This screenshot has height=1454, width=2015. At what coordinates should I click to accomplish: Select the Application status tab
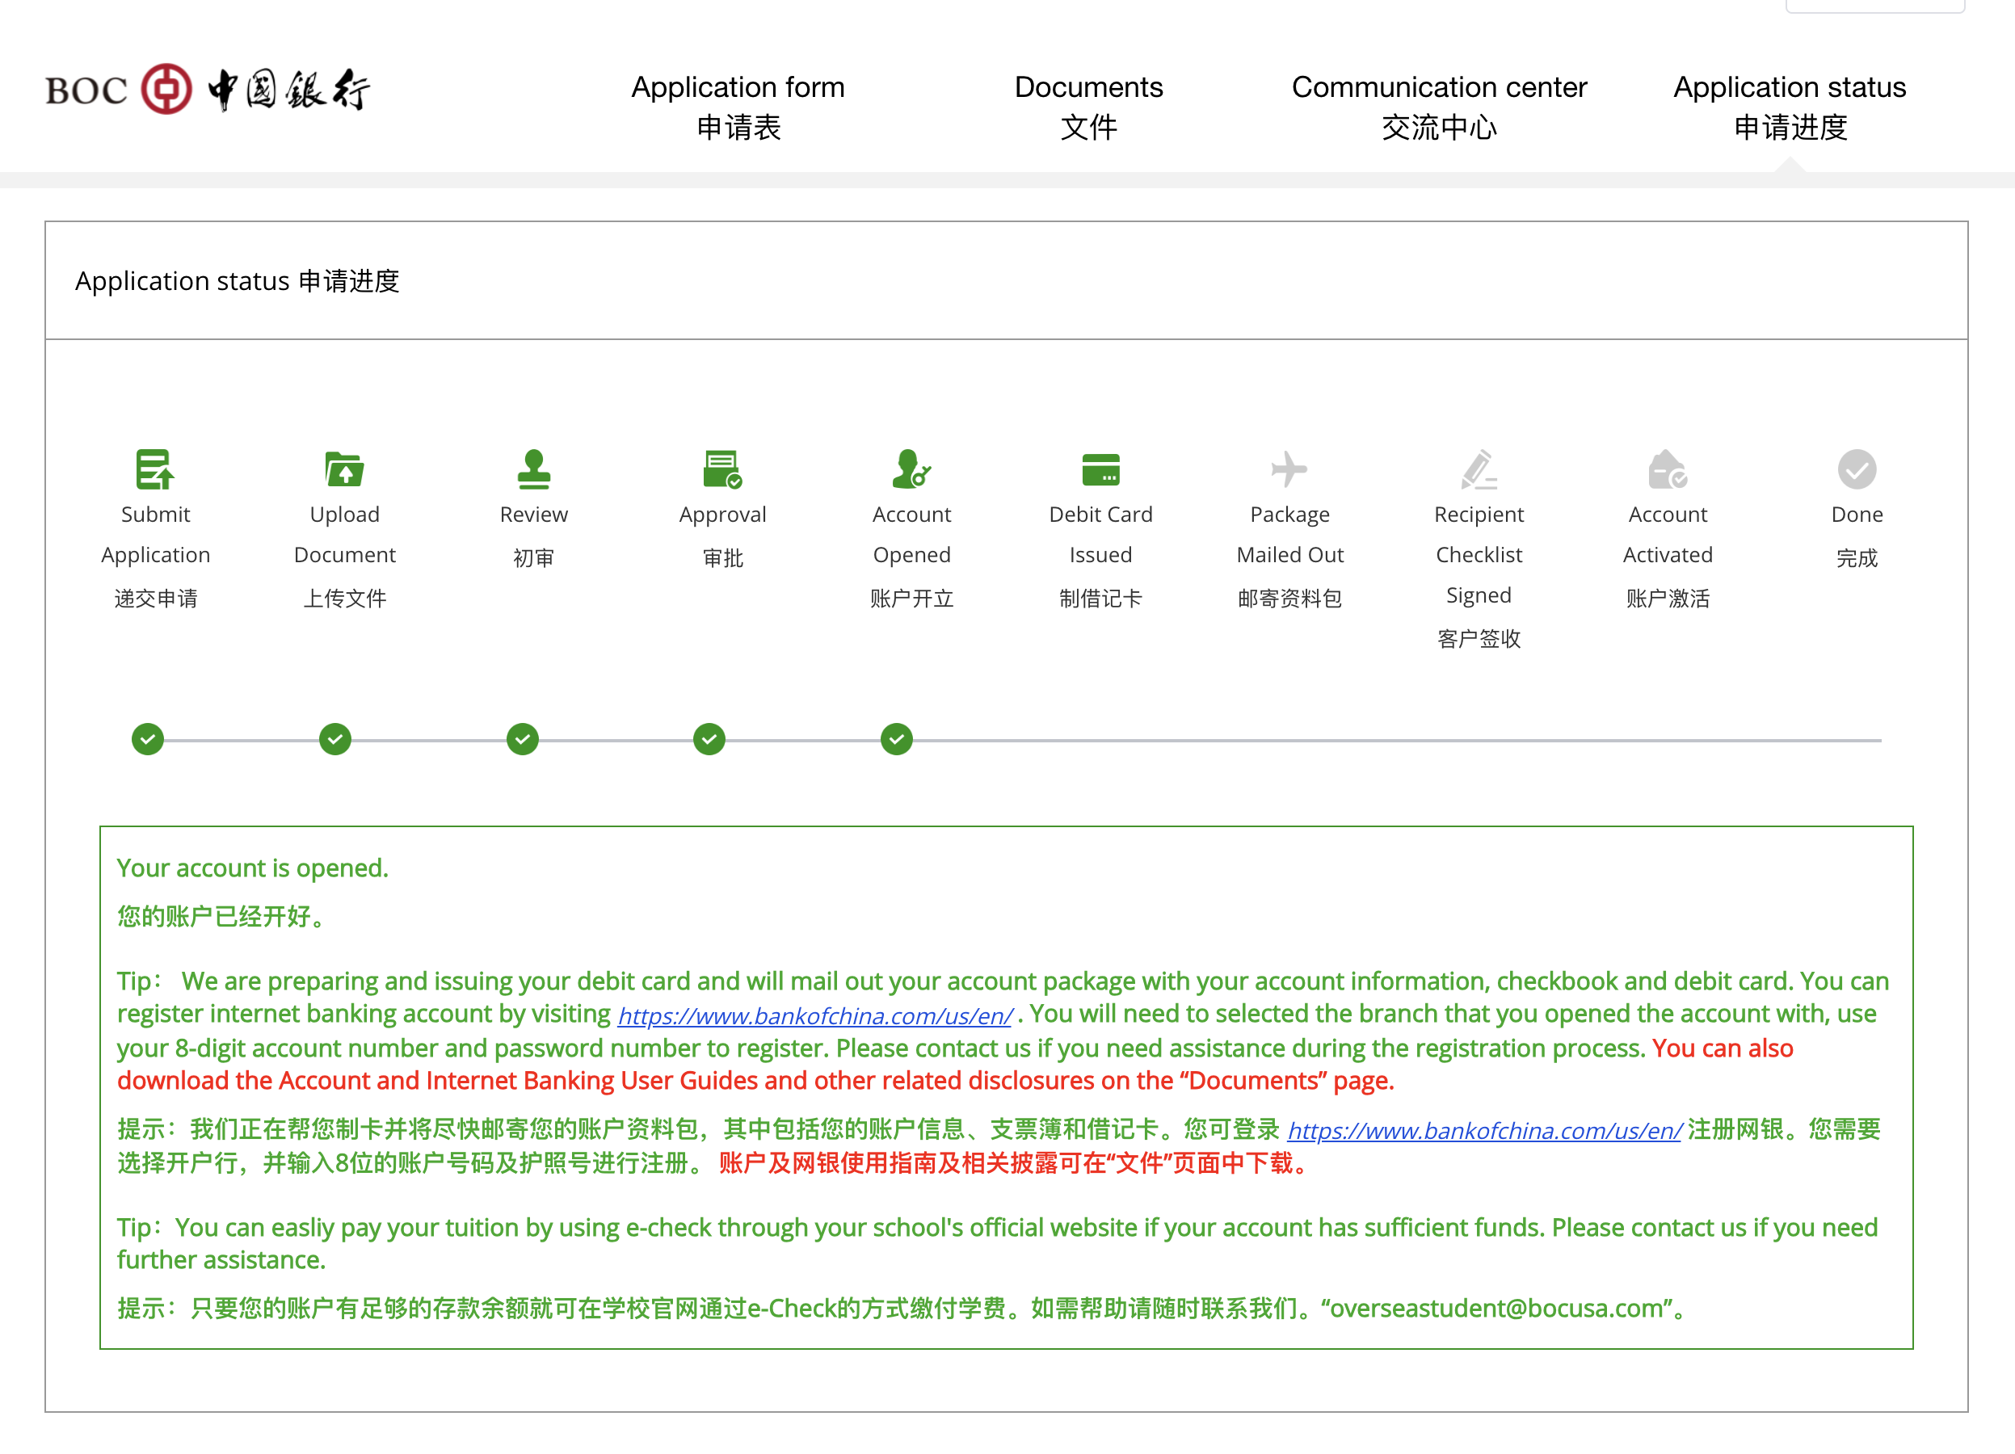pos(1790,107)
